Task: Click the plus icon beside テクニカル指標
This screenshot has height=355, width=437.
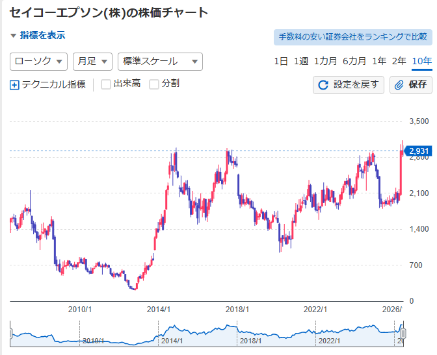Action: 14,85
